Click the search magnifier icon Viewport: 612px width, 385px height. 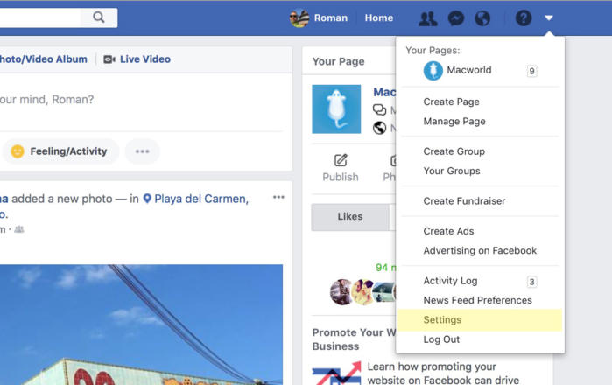tap(99, 17)
